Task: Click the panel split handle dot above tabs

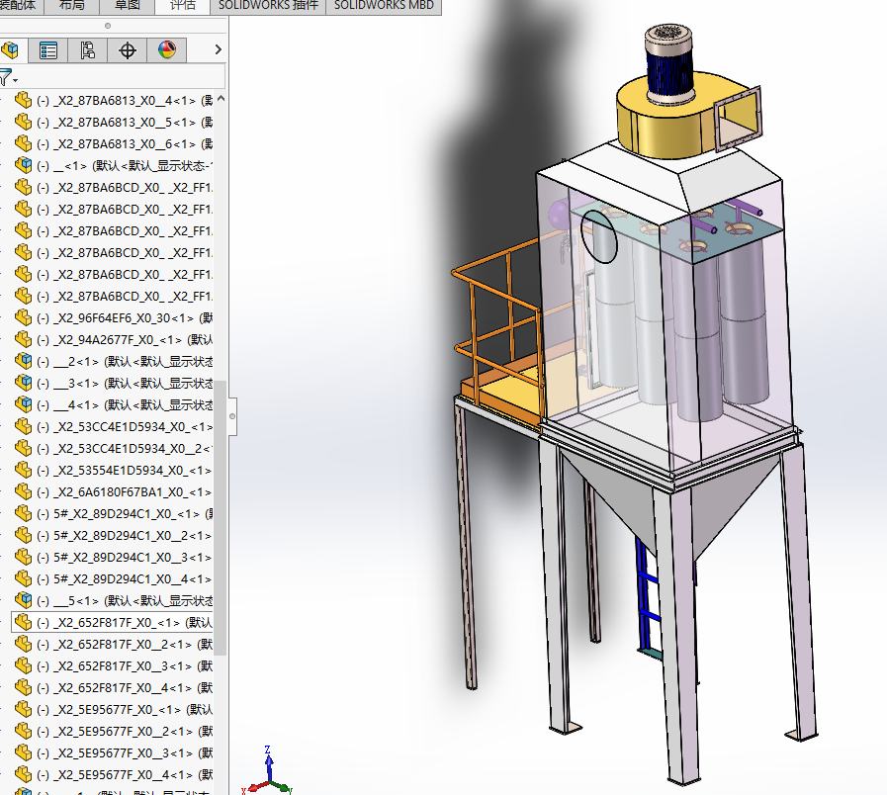Action: pyautogui.click(x=108, y=26)
